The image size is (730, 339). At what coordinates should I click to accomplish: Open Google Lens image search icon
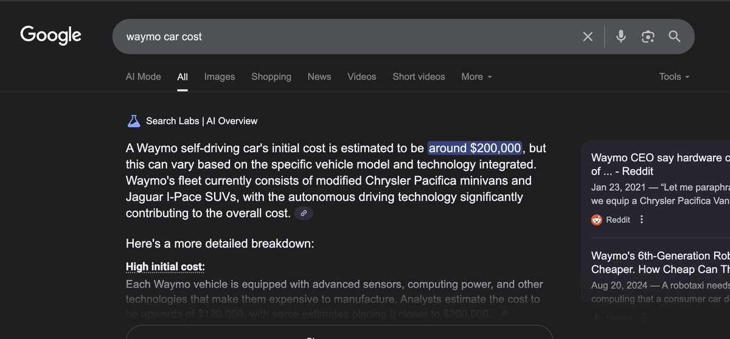pos(648,37)
